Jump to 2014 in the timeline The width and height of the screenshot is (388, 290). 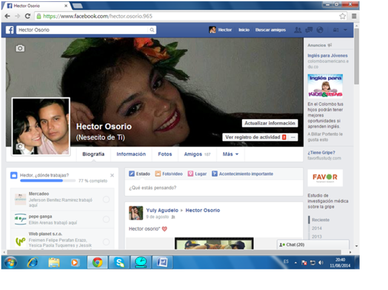point(316,228)
